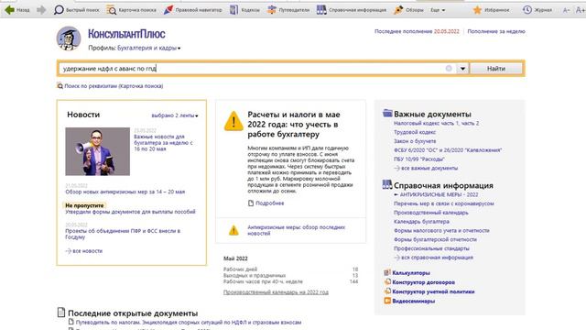This screenshot has width=586, height=330.
Task: Open Формы бухгалтерской отчетности link
Action: coord(435,239)
